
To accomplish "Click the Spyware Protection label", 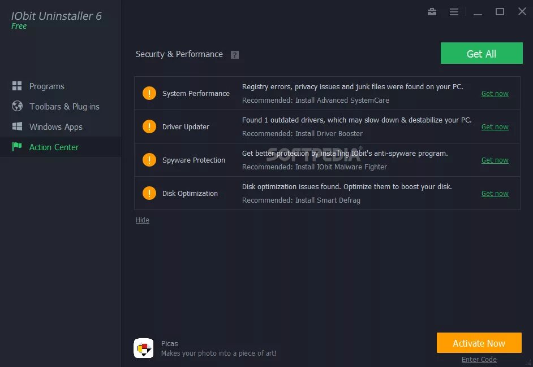I will (x=194, y=160).
